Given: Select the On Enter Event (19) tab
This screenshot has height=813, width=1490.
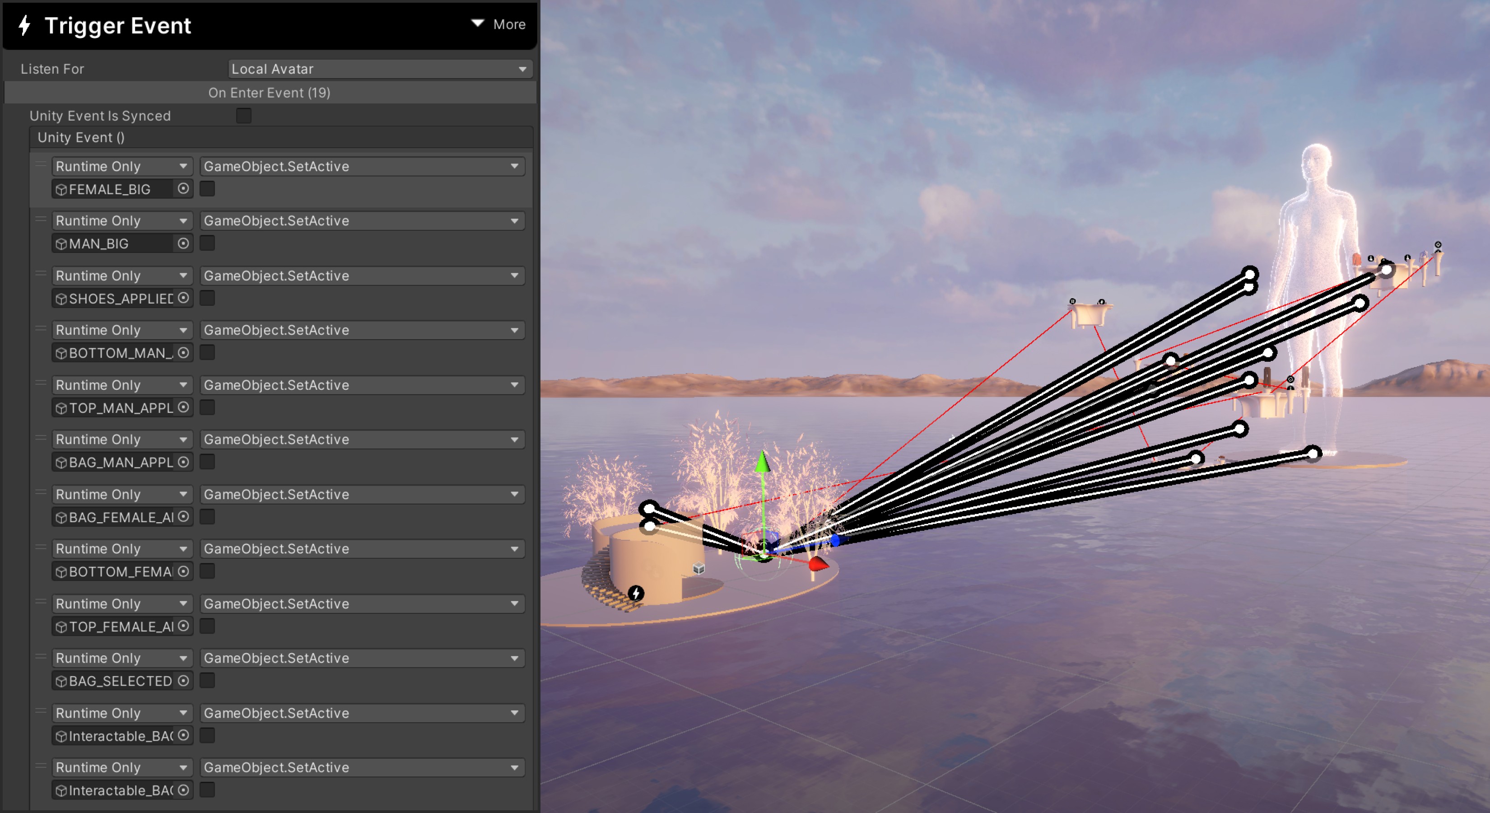Looking at the screenshot, I should point(270,93).
